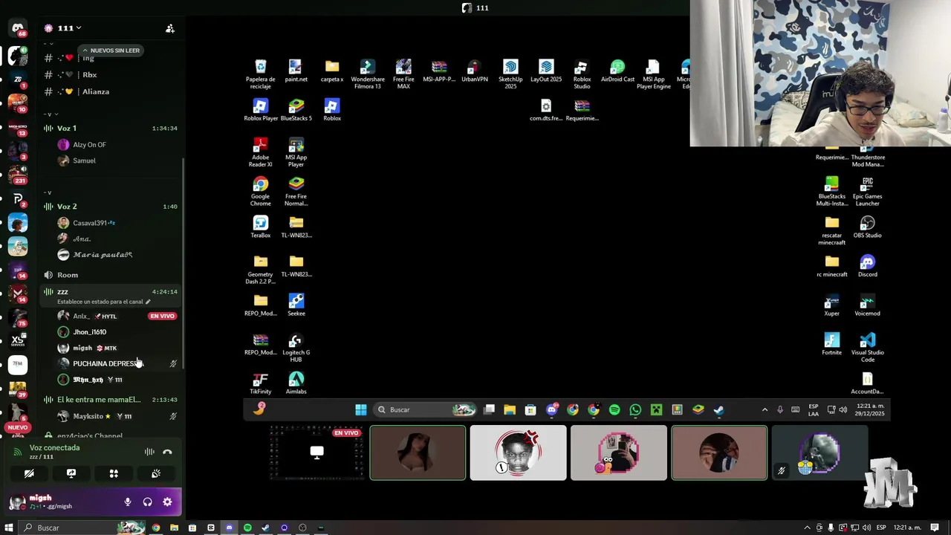Click Steam icon in the shared screen taskbar
The image size is (951, 535).
coord(718,409)
